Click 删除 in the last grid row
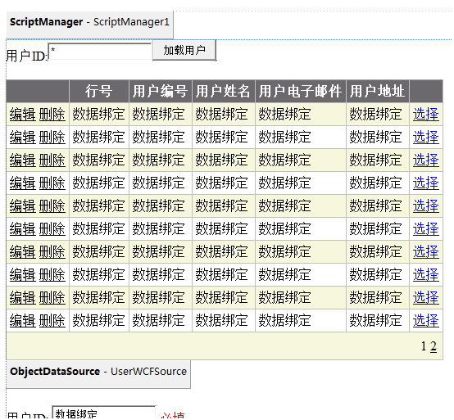The width and height of the screenshot is (454, 420). point(52,320)
